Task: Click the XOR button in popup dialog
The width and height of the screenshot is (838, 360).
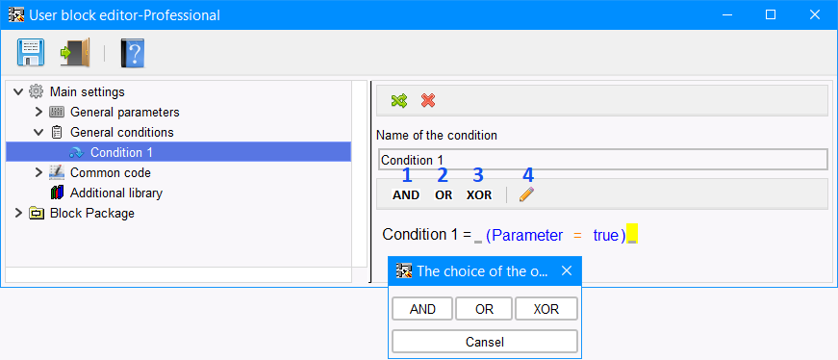Action: click(546, 309)
